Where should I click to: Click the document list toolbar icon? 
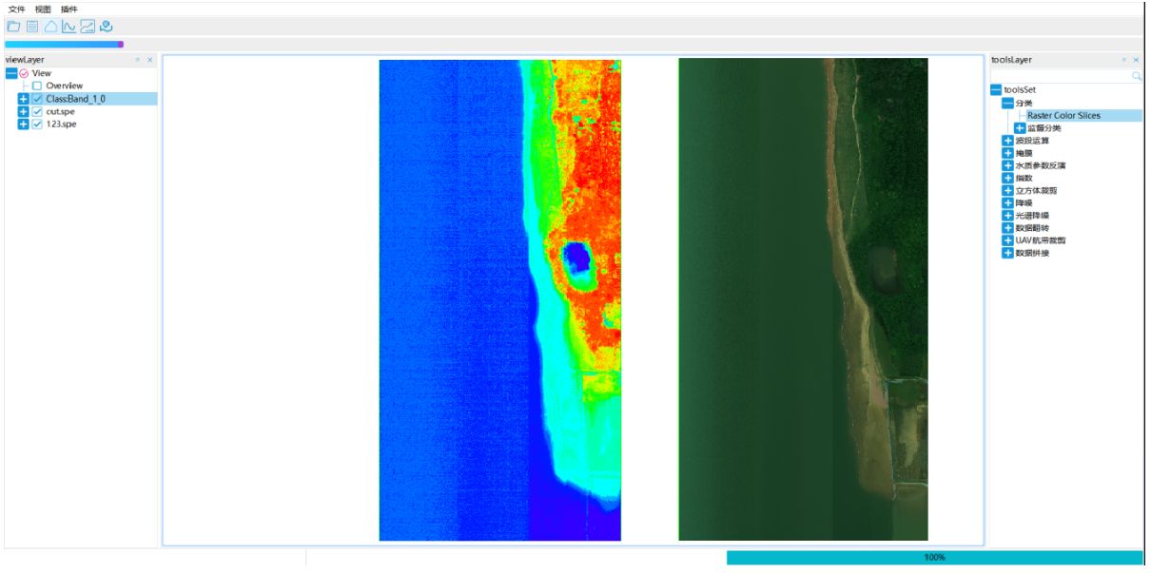[x=32, y=27]
